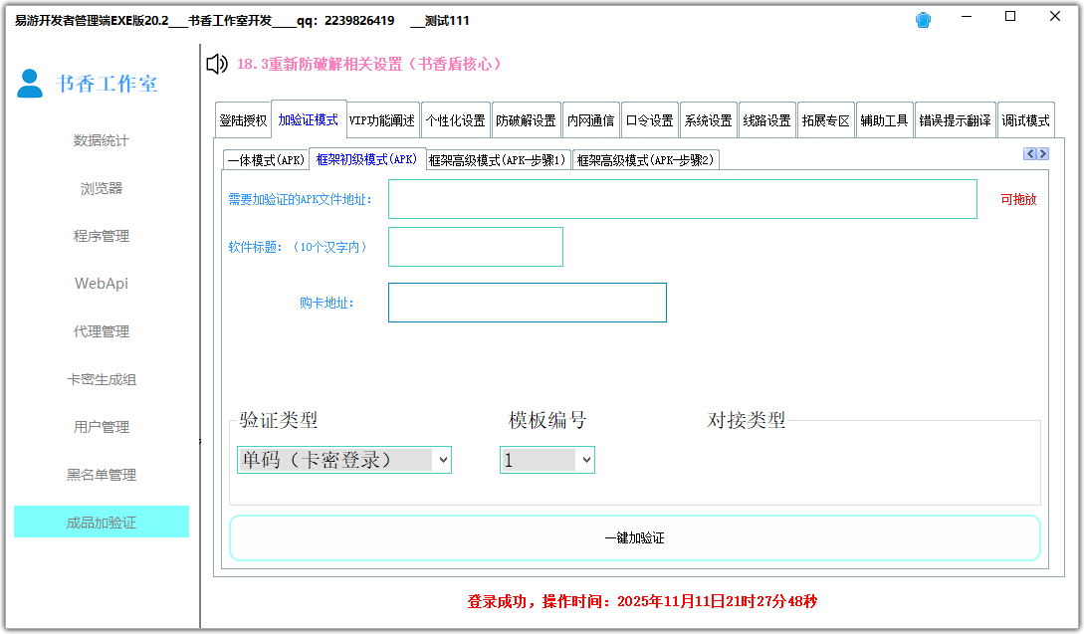Click the 购卡地址 input field
1084x634 pixels.
(x=527, y=302)
